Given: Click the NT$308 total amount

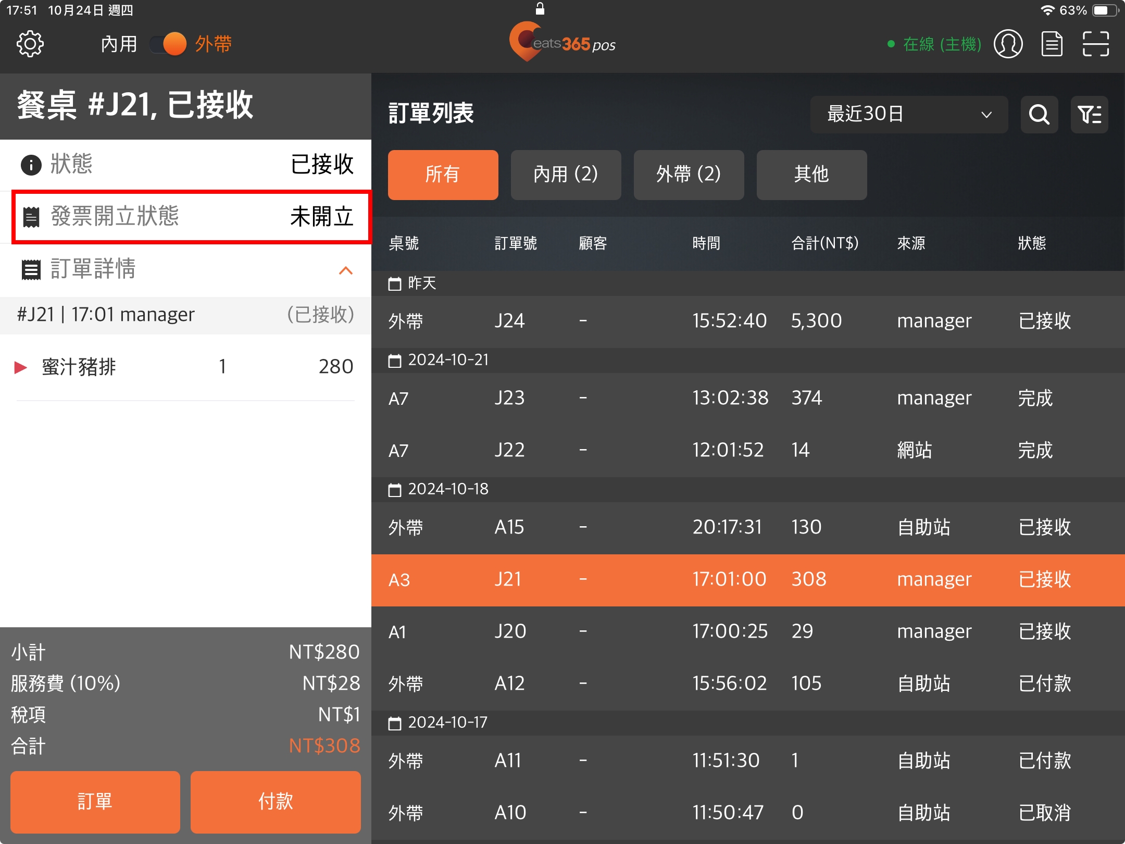Looking at the screenshot, I should (324, 746).
